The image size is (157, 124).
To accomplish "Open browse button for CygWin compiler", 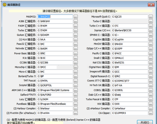I will [151, 39].
